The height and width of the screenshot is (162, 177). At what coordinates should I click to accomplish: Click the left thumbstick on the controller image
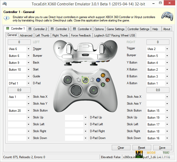point(68,80)
